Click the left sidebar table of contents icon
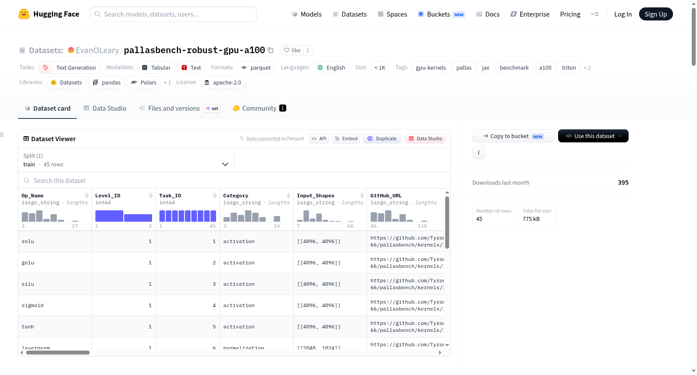Screen dimensions: 697x375 point(2,135)
